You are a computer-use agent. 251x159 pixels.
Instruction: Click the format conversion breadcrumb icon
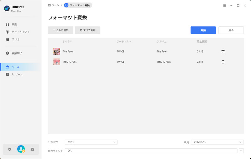click(66, 5)
